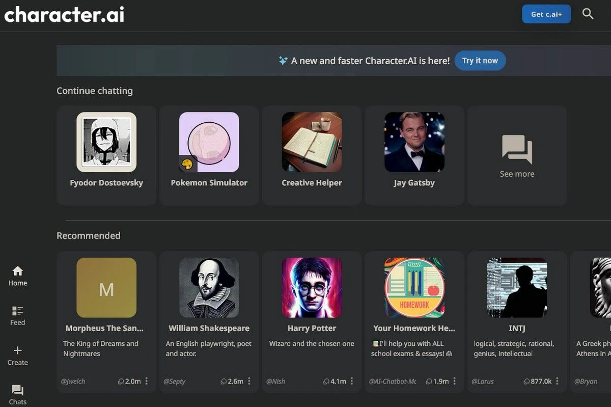Open the Harry Potter recommended character
The height and width of the screenshot is (407, 611).
[312, 321]
